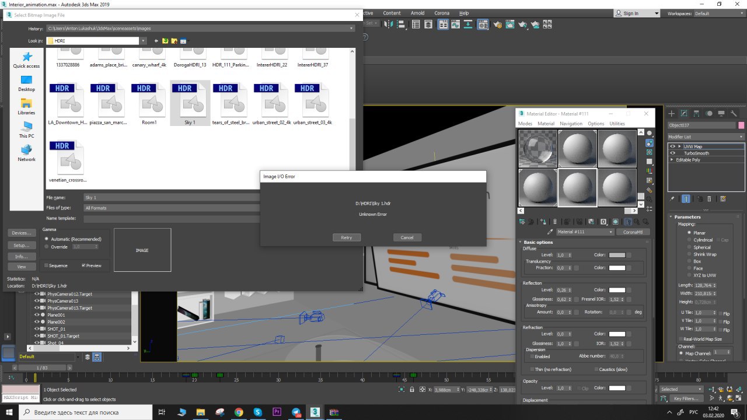Toggle Material Editor backlight icon
The width and height of the screenshot is (747, 420).
click(650, 144)
